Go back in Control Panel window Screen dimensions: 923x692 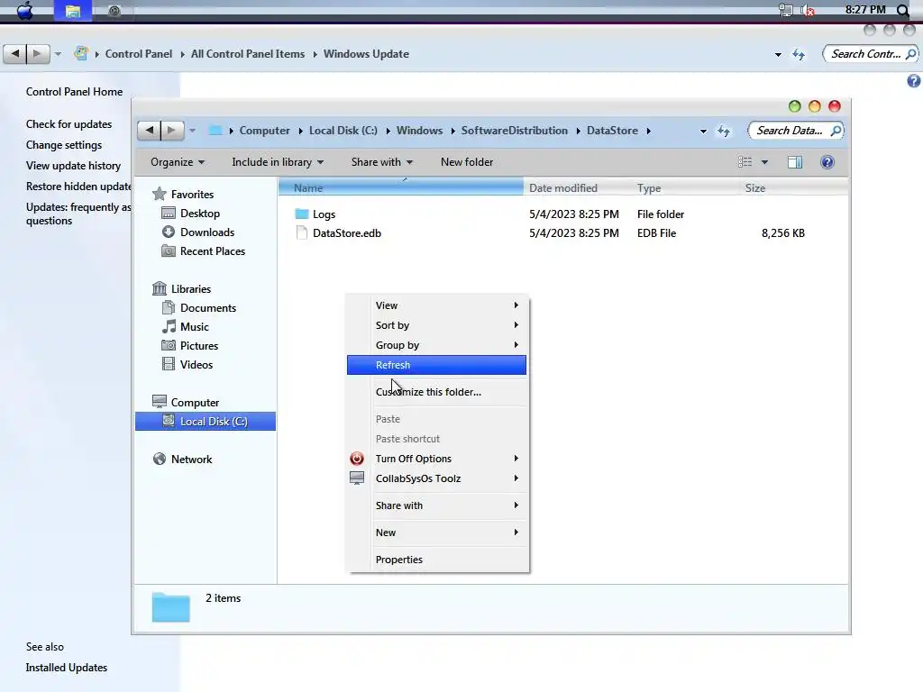[15, 54]
